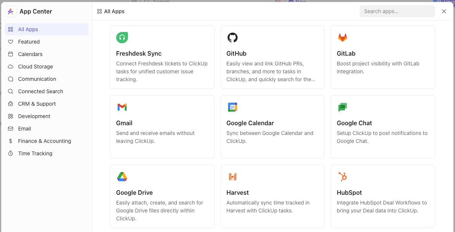Open the Freshdesk Sync app title
This screenshot has height=232, width=455.
coord(139,53)
